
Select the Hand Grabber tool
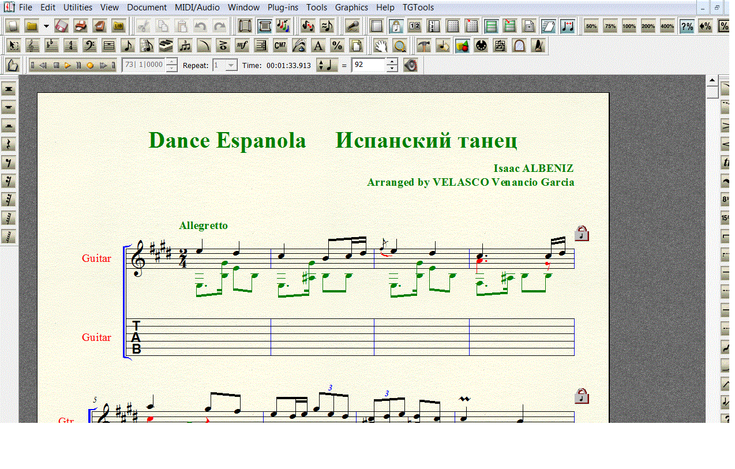[380, 46]
